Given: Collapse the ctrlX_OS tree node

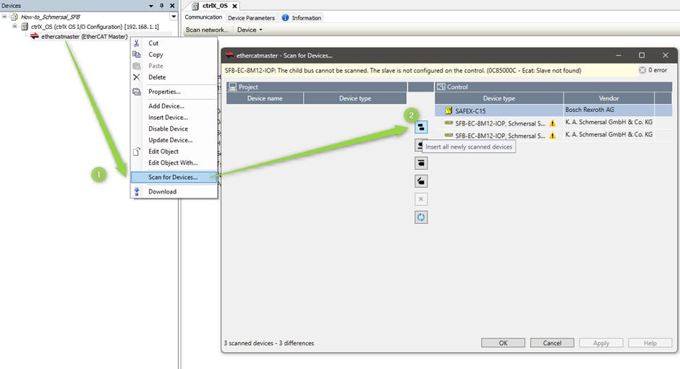Looking at the screenshot, I should point(14,26).
